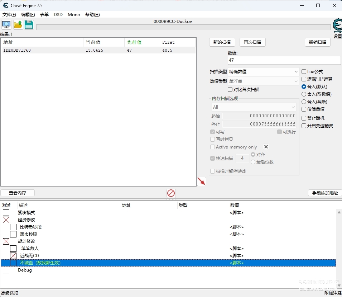Click the Cheat Engine title bar icon

(5, 5)
